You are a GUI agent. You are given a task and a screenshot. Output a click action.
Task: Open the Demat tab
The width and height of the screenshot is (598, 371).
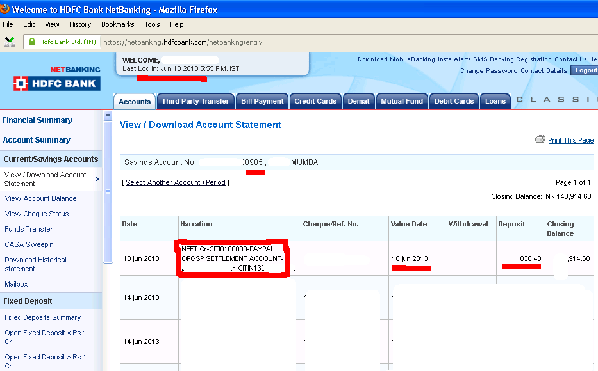point(358,101)
